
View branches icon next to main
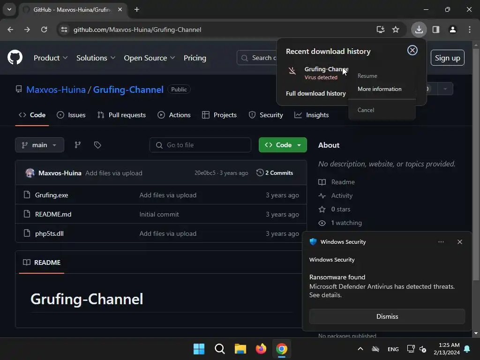[78, 145]
